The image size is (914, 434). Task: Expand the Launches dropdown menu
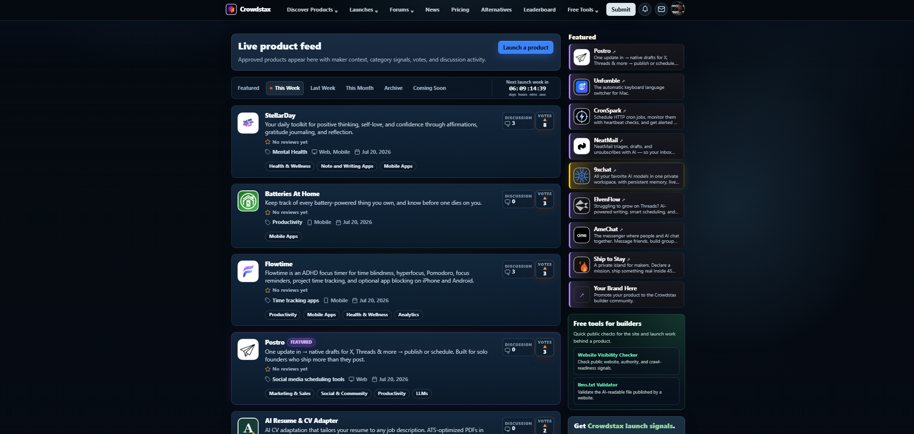coord(363,10)
